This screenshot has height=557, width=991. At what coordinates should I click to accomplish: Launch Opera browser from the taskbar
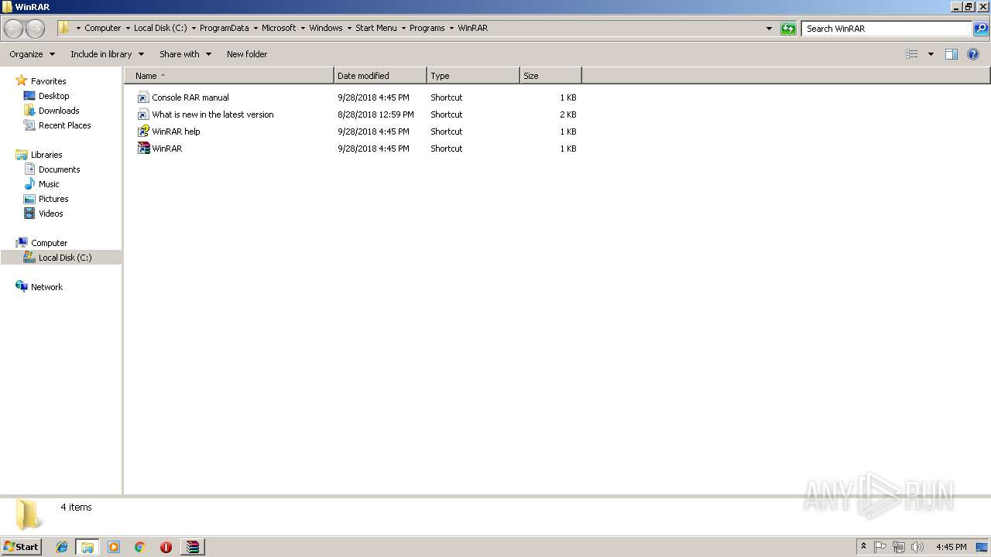pyautogui.click(x=166, y=547)
